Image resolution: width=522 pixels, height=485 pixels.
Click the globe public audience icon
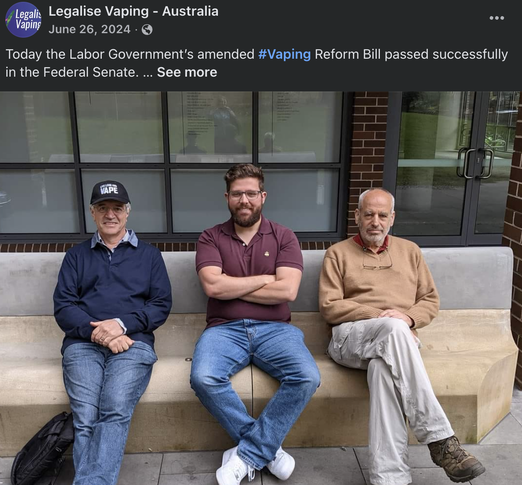[x=147, y=30]
